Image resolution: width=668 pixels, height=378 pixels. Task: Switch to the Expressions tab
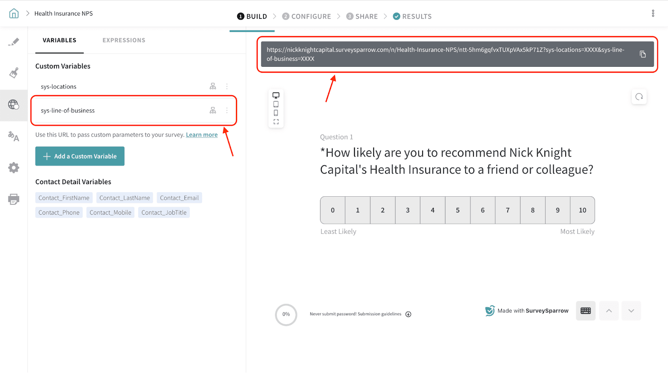point(124,40)
